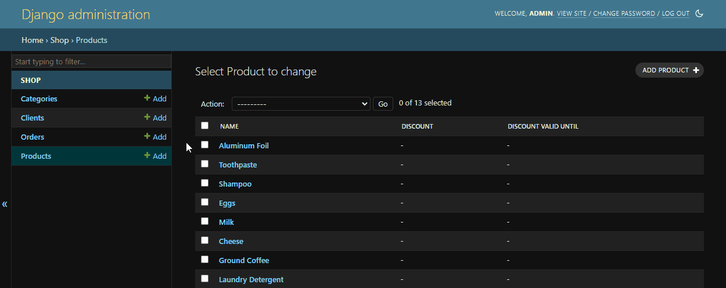This screenshot has height=288, width=726.
Task: Click the Go button
Action: pos(383,104)
